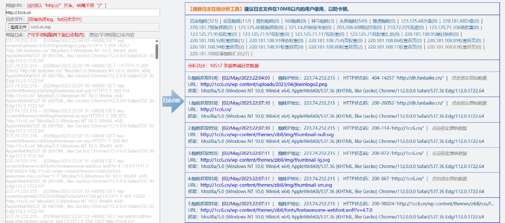Open the 360蜘蛛(0) filter link

295,21
